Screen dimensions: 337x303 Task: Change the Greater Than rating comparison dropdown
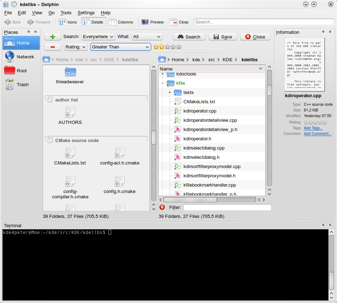coord(120,47)
